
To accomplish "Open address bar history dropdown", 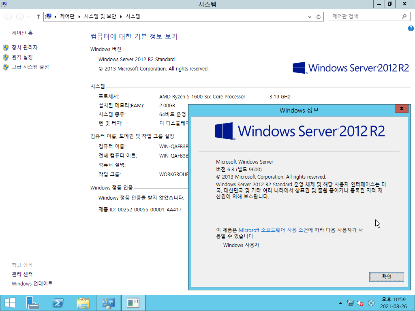I will [310, 17].
